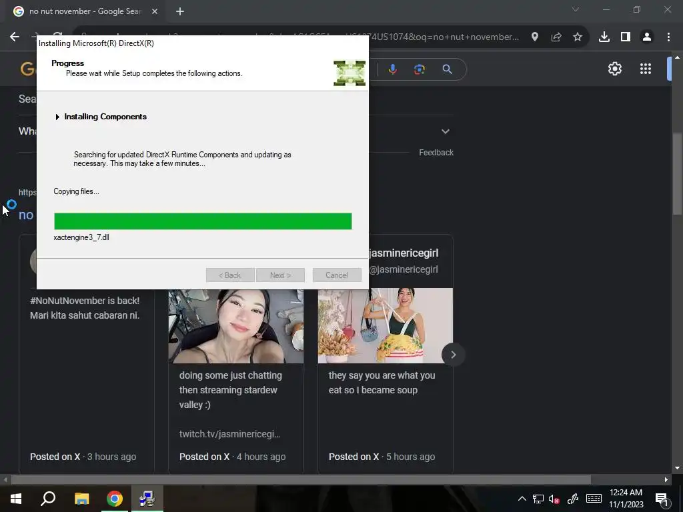Screen dimensions: 683x512
Task: Open the #NoNutNovember is back post
Action: click(x=85, y=308)
